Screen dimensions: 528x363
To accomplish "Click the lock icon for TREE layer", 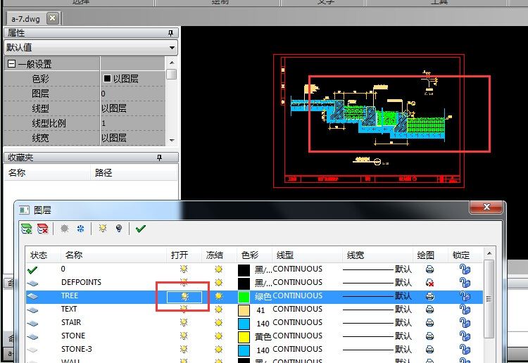I will click(465, 296).
